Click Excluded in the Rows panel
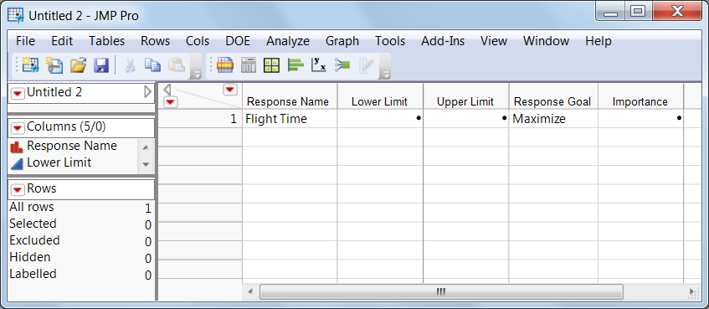 [34, 240]
